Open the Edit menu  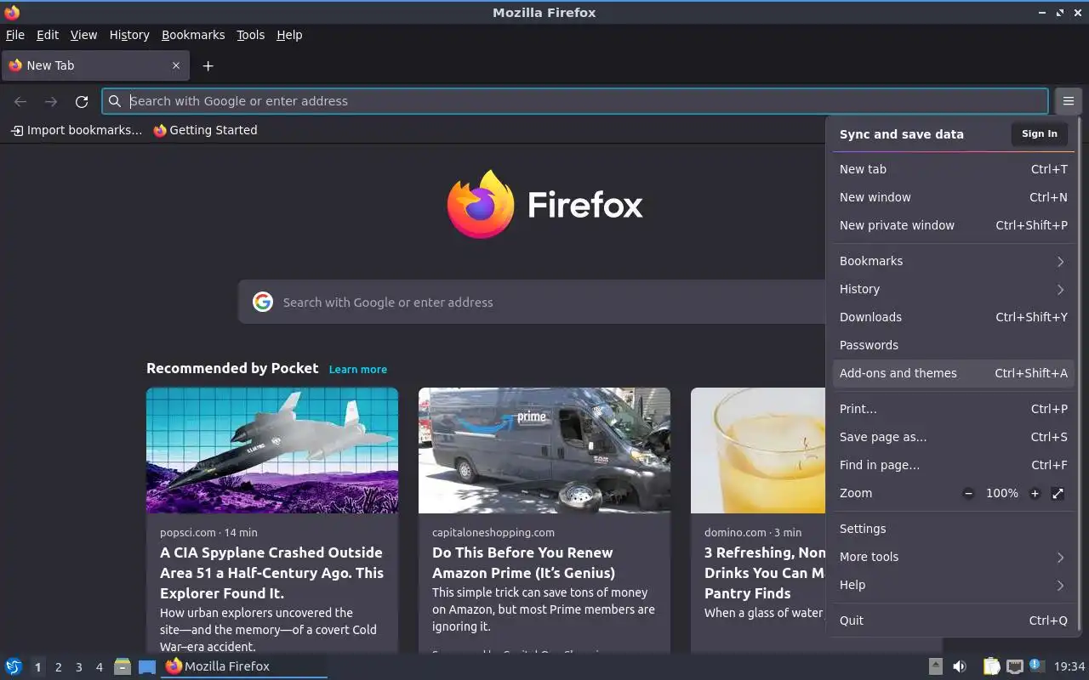click(x=48, y=35)
